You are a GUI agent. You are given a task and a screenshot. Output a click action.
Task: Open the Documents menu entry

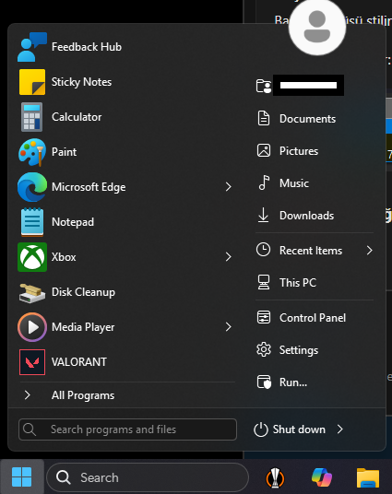pyautogui.click(x=315, y=119)
